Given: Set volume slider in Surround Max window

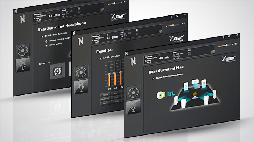Looking at the screenshot, I should [x=225, y=46].
